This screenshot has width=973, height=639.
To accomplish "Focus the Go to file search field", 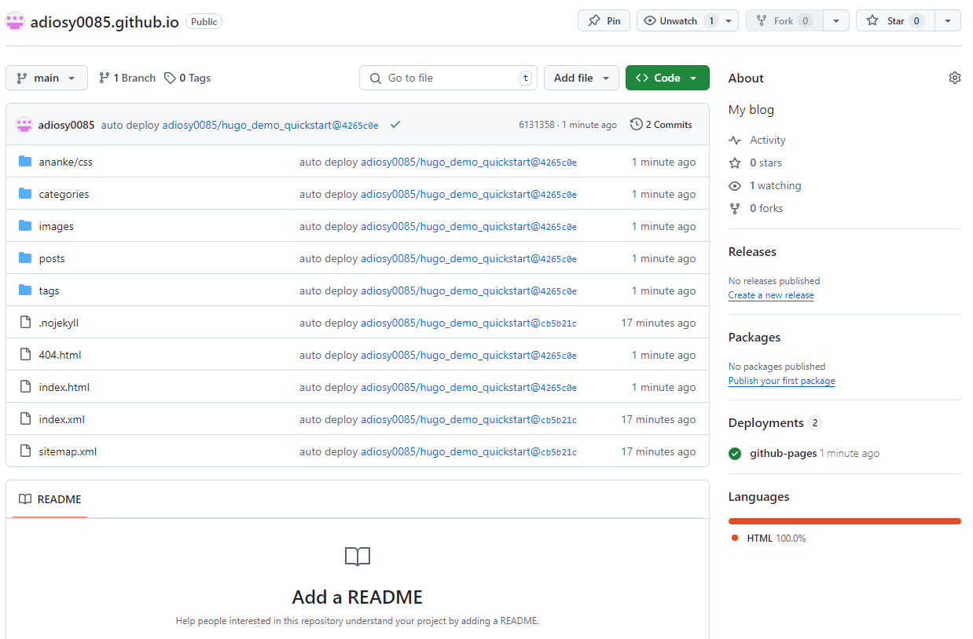I will [x=448, y=78].
